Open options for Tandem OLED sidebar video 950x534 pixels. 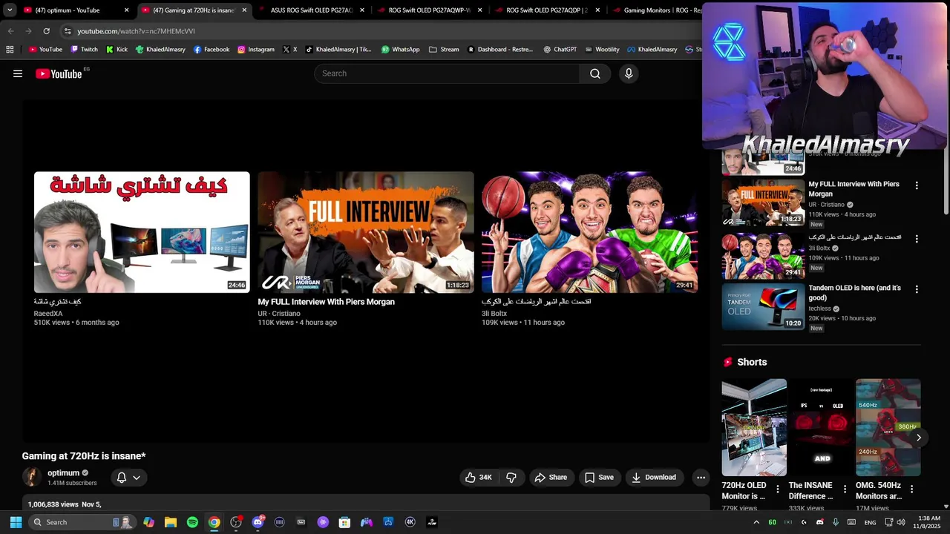pyautogui.click(x=917, y=289)
